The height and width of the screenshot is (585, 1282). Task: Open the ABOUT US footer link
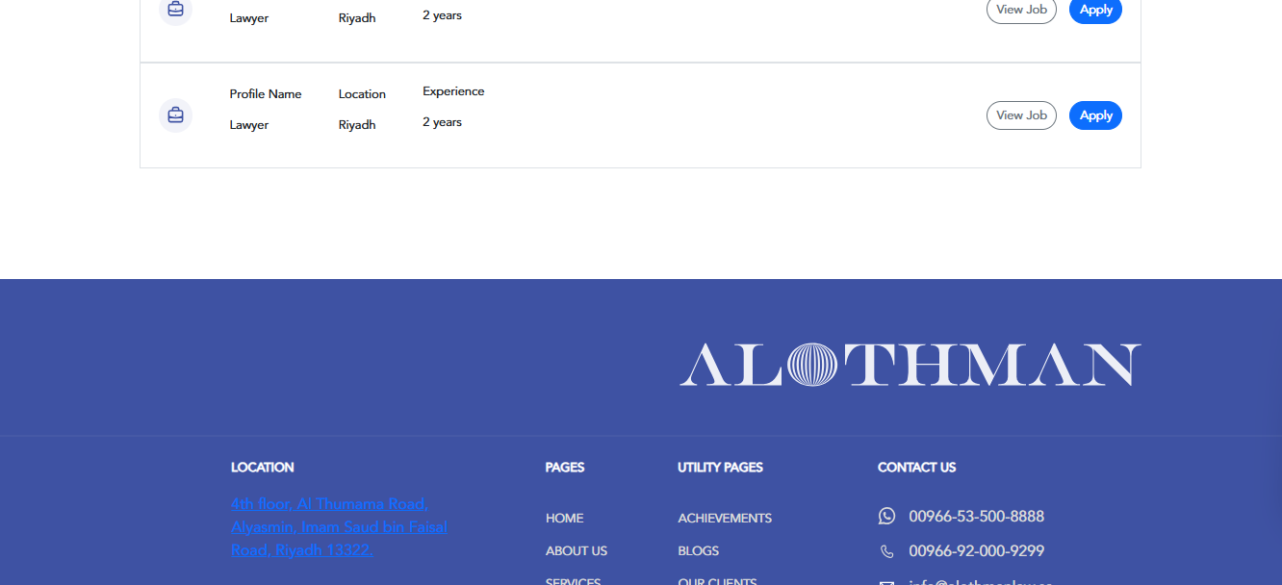point(577,551)
